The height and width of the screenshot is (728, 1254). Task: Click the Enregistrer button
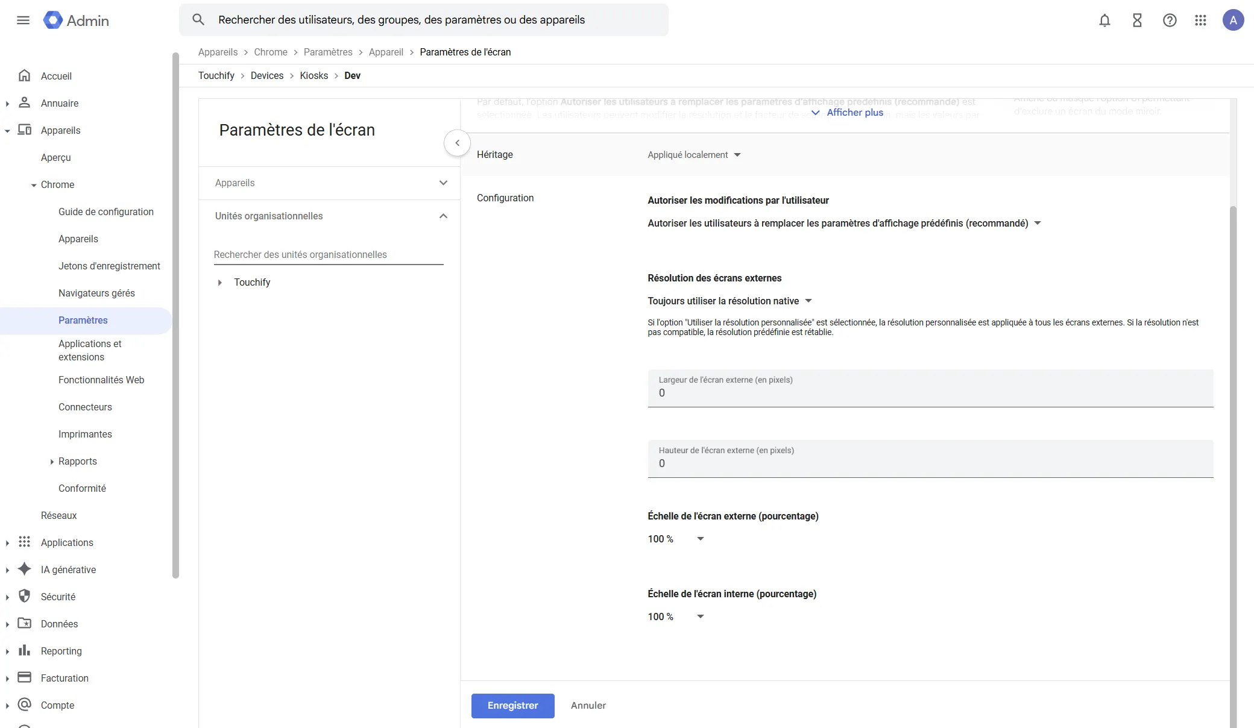(x=512, y=705)
